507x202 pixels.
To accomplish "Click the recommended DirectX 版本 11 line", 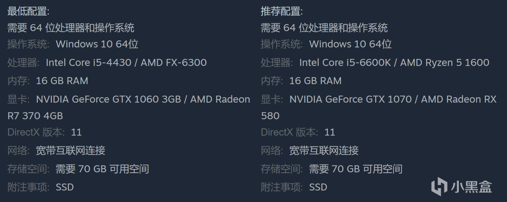I will point(298,132).
